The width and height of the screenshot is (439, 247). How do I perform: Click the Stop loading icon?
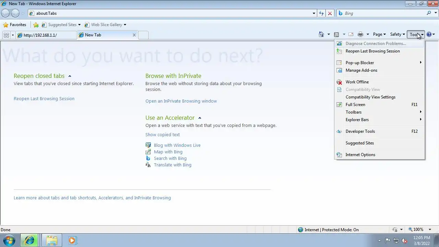point(330,13)
